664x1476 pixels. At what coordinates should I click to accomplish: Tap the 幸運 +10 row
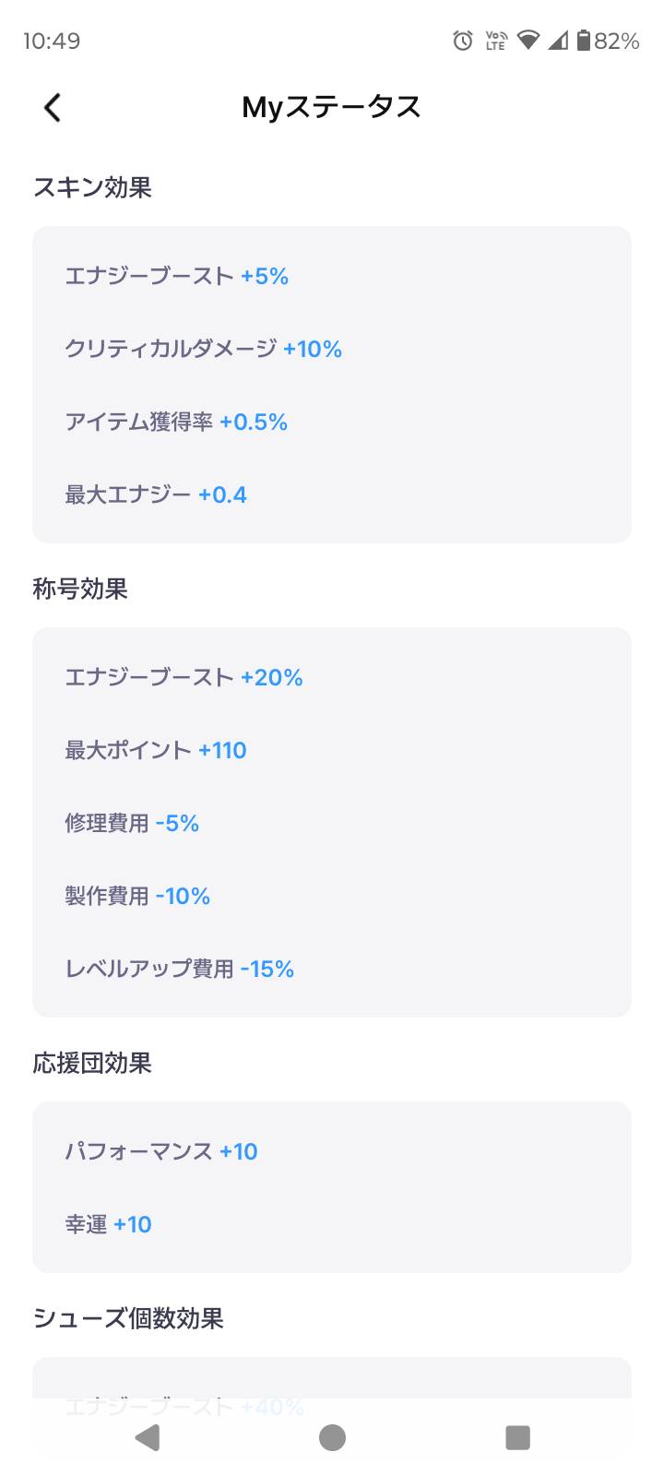(108, 1224)
